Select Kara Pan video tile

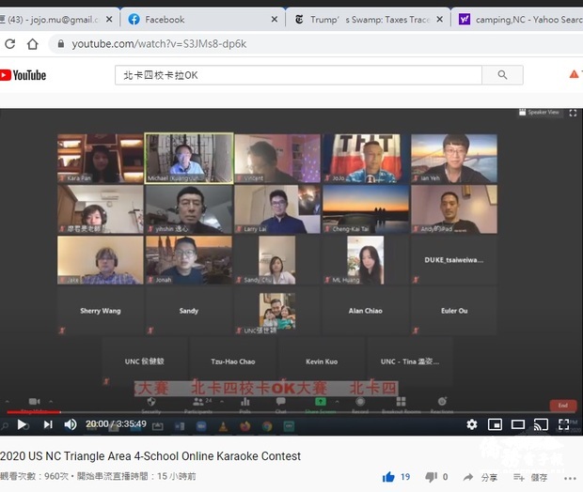coord(101,159)
